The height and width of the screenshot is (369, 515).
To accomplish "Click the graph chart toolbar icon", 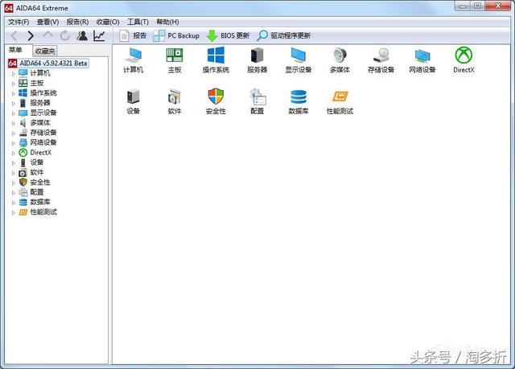I will click(x=99, y=36).
